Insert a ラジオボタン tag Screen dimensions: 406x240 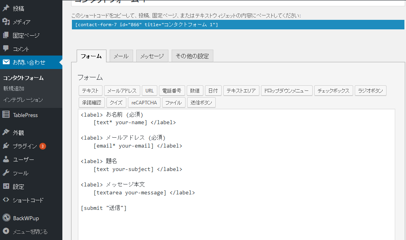pos(370,91)
